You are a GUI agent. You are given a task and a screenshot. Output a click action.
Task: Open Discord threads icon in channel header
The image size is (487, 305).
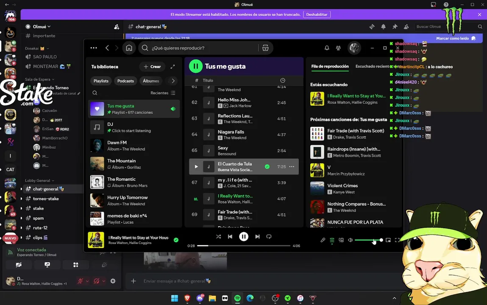point(372,27)
